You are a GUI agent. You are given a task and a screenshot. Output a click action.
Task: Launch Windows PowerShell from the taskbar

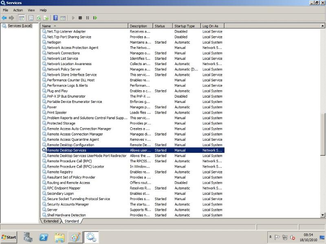44,237
